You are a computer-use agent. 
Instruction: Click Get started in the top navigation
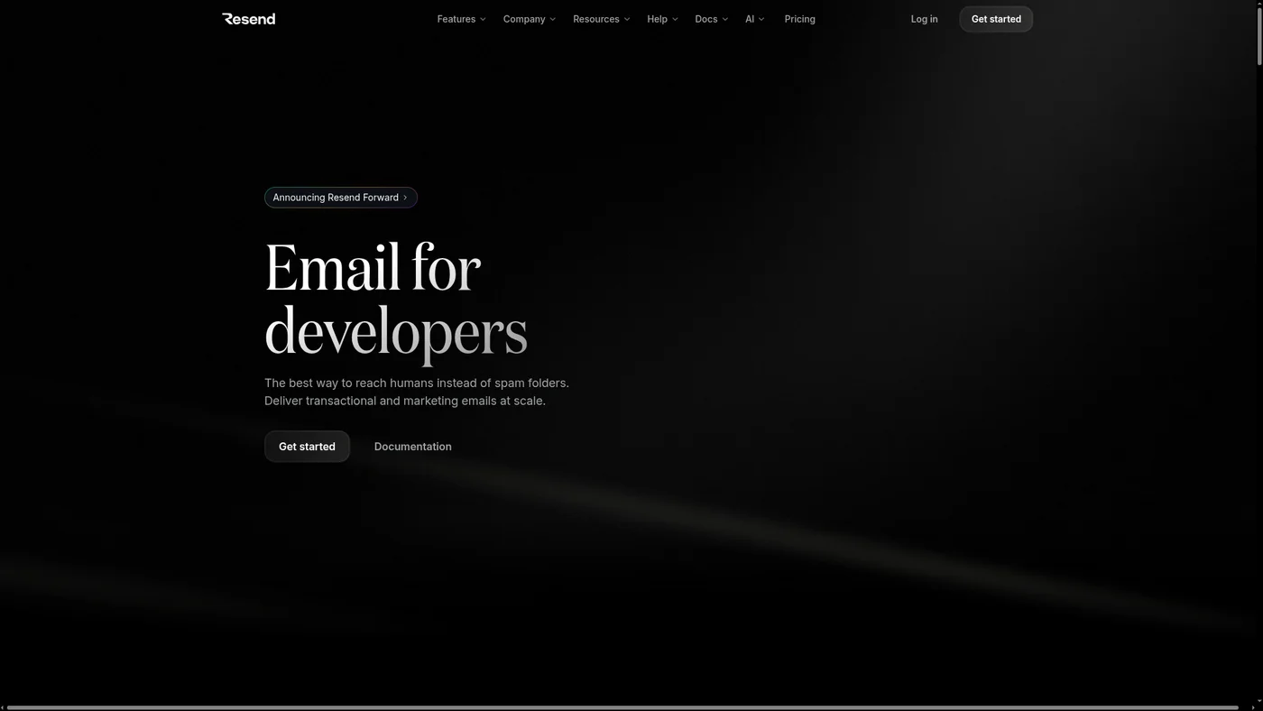coord(996,19)
